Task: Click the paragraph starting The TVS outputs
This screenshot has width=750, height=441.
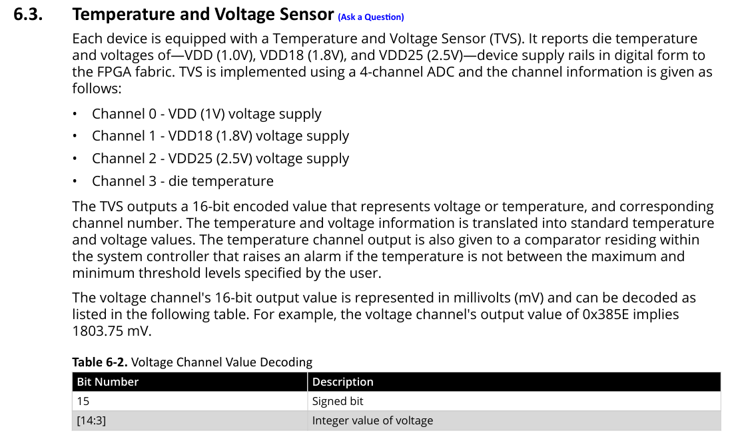Action: pyautogui.click(x=393, y=240)
